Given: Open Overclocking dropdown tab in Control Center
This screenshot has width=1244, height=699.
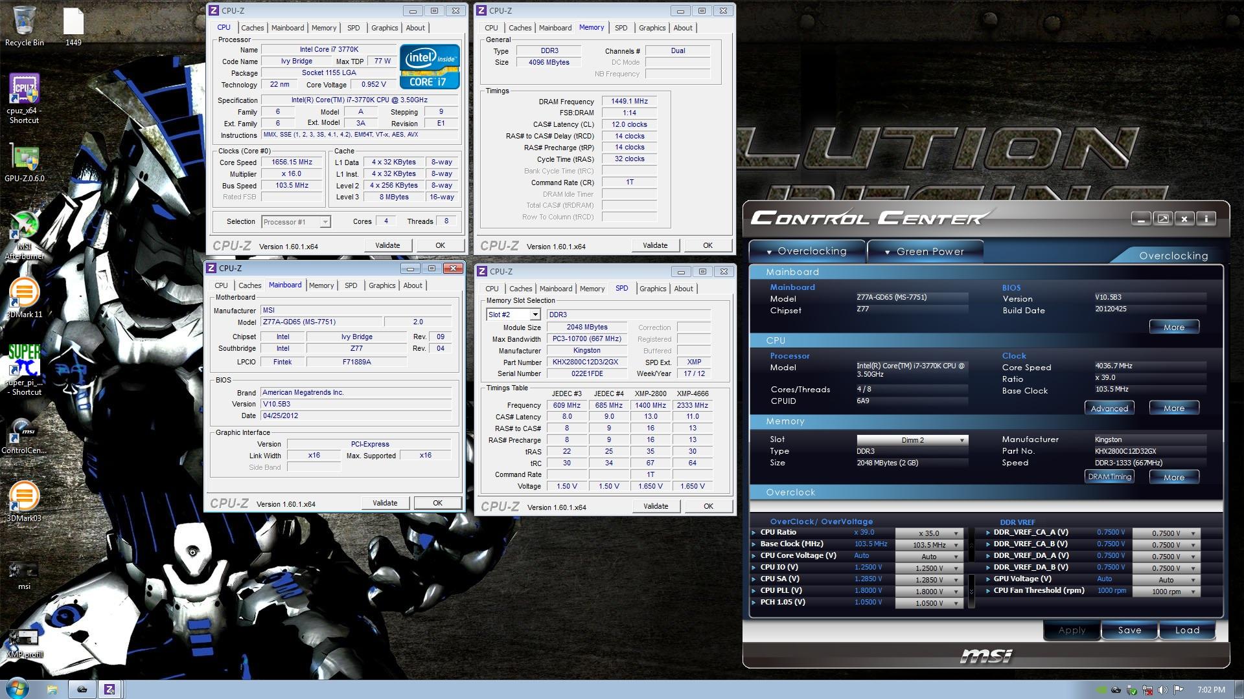Looking at the screenshot, I should [x=807, y=251].
